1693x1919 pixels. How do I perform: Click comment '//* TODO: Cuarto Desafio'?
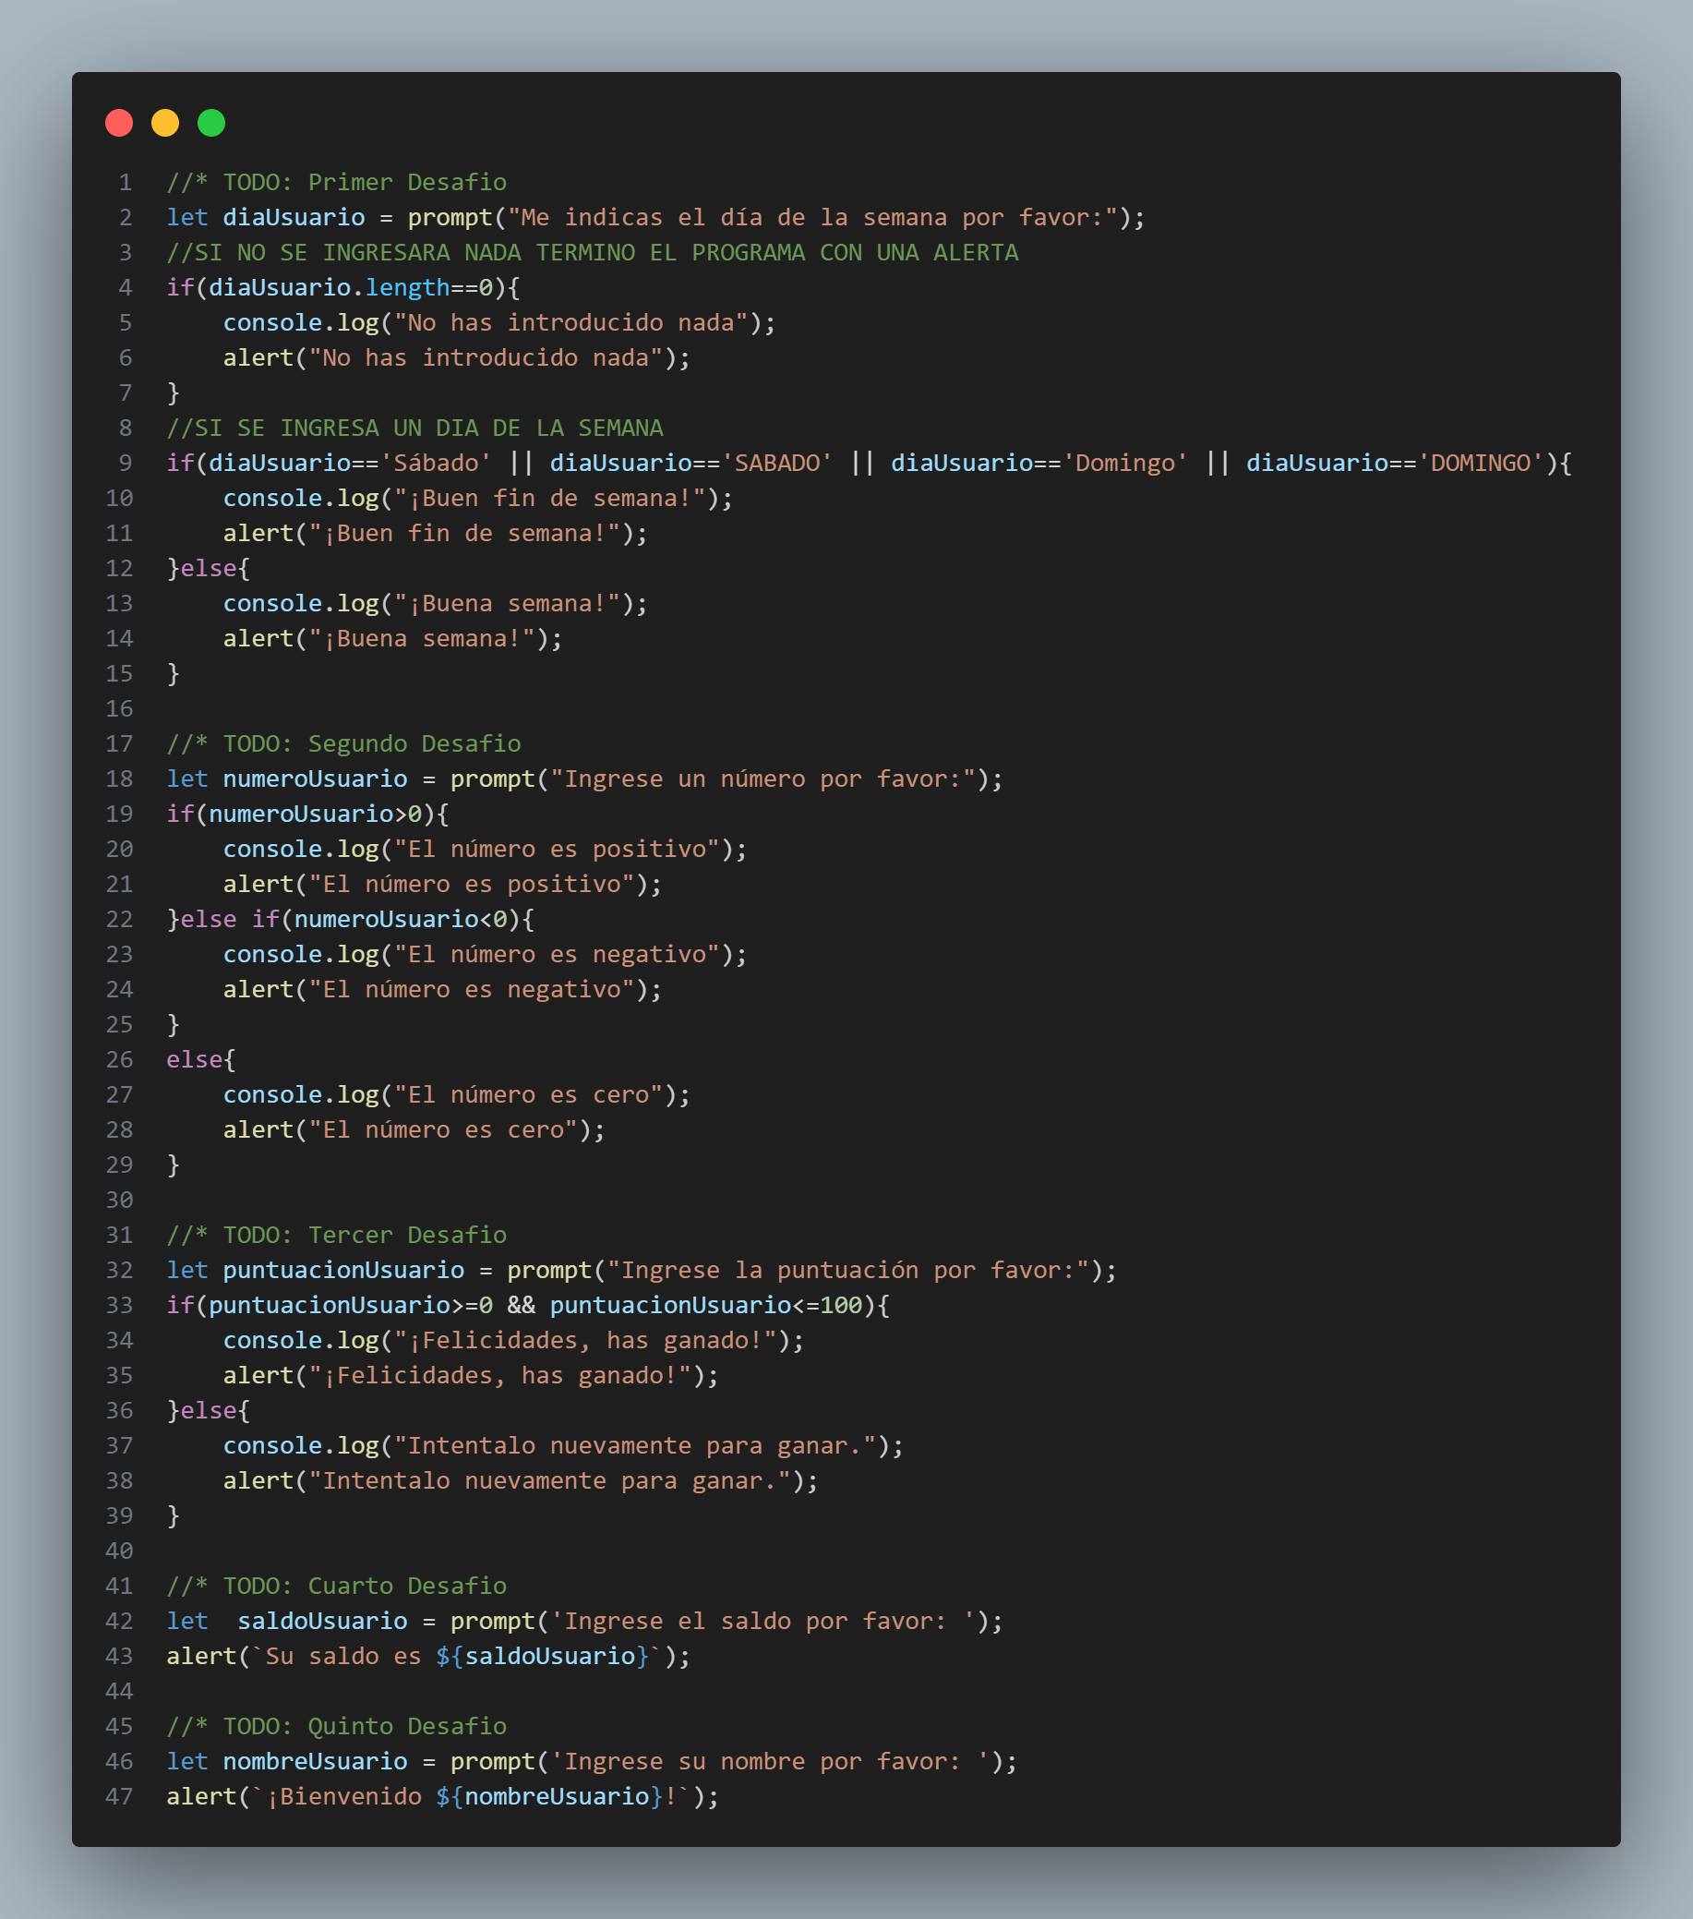point(336,1586)
